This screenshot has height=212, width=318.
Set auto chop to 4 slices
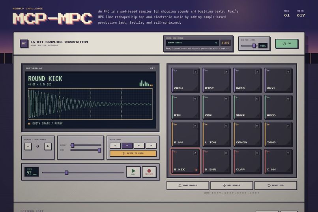127,145
